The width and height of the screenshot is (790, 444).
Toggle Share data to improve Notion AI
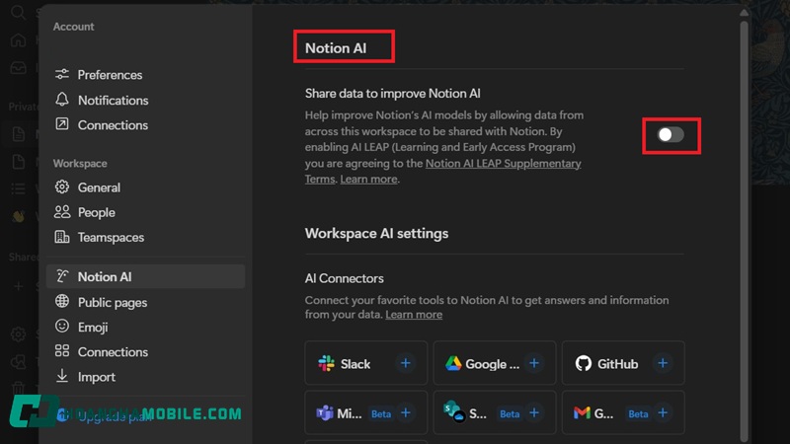click(x=671, y=134)
